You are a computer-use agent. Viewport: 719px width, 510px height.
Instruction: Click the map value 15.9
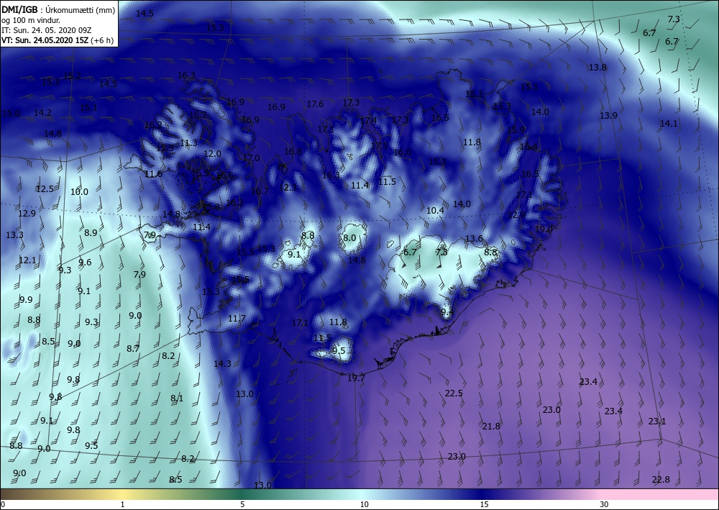pyautogui.click(x=516, y=129)
